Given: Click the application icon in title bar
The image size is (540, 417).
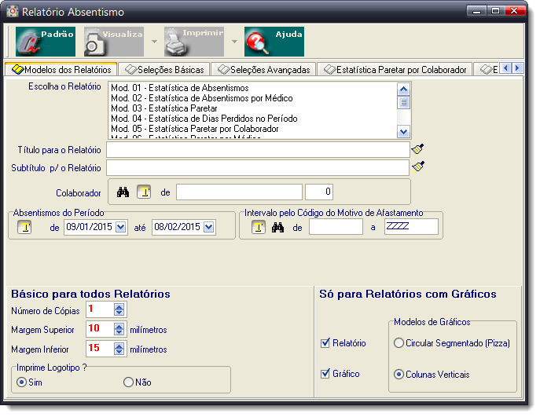Looking at the screenshot, I should click(x=13, y=11).
